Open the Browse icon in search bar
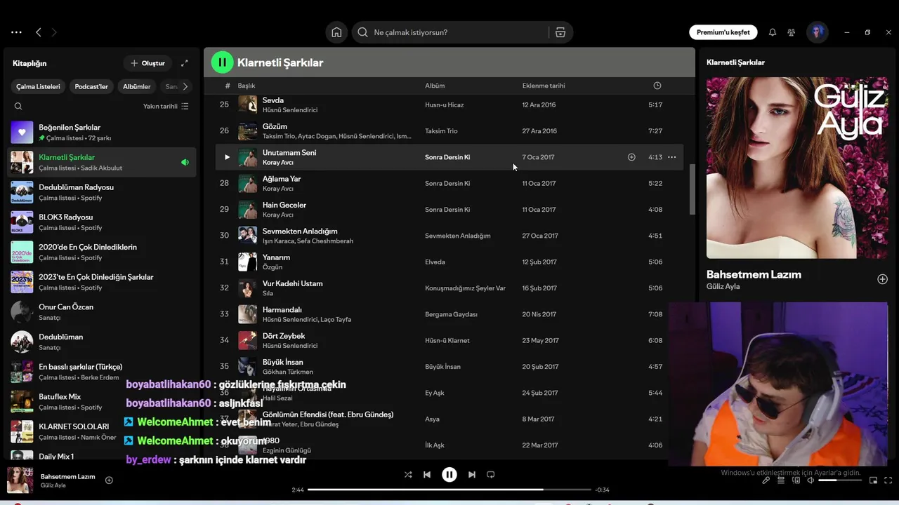Screen dimensions: 899x505 (560, 32)
